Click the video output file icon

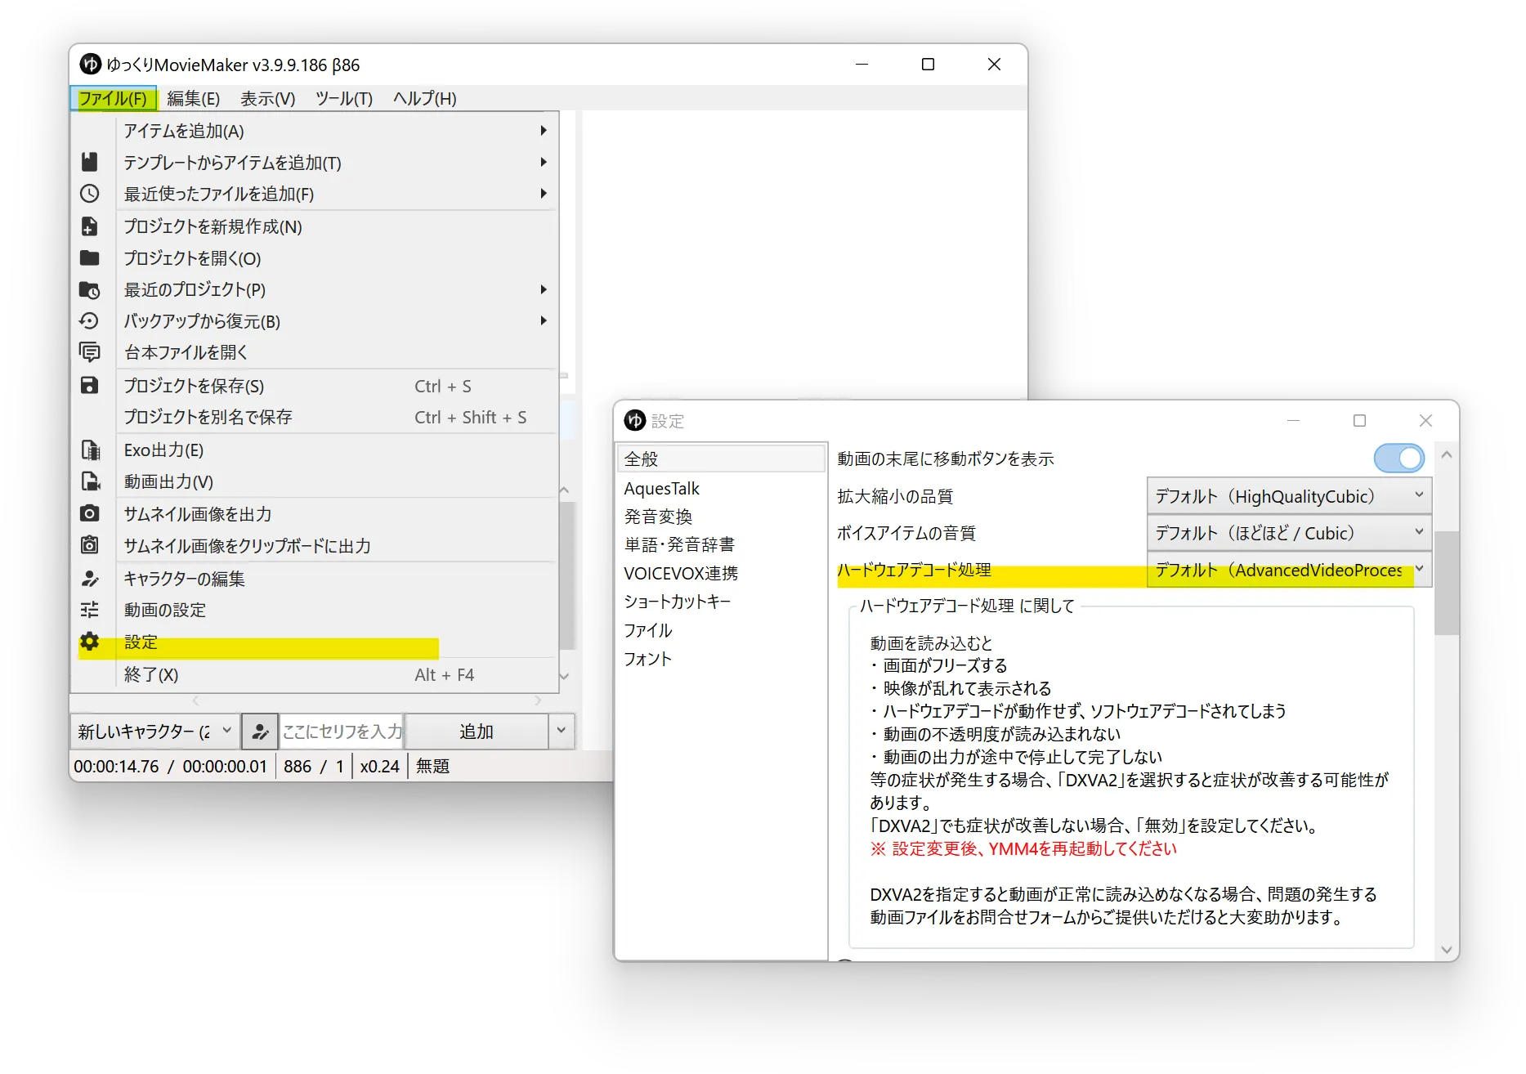tap(90, 481)
